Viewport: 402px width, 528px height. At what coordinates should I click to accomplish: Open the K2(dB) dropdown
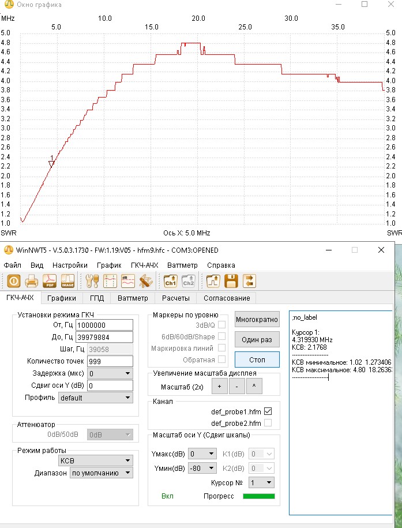point(262,468)
